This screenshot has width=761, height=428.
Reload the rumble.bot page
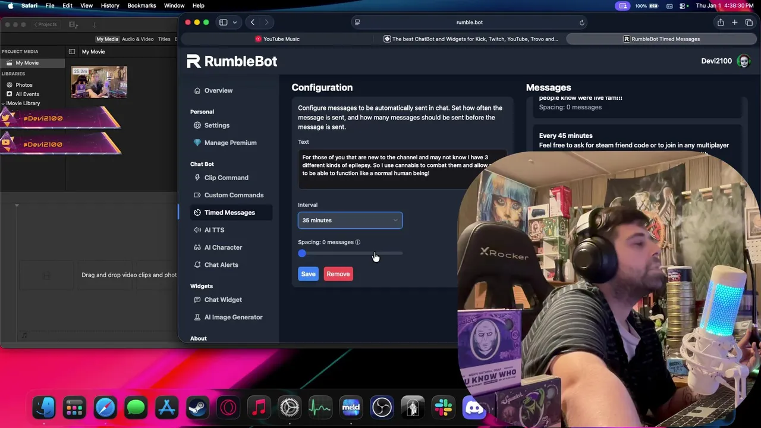point(582,23)
